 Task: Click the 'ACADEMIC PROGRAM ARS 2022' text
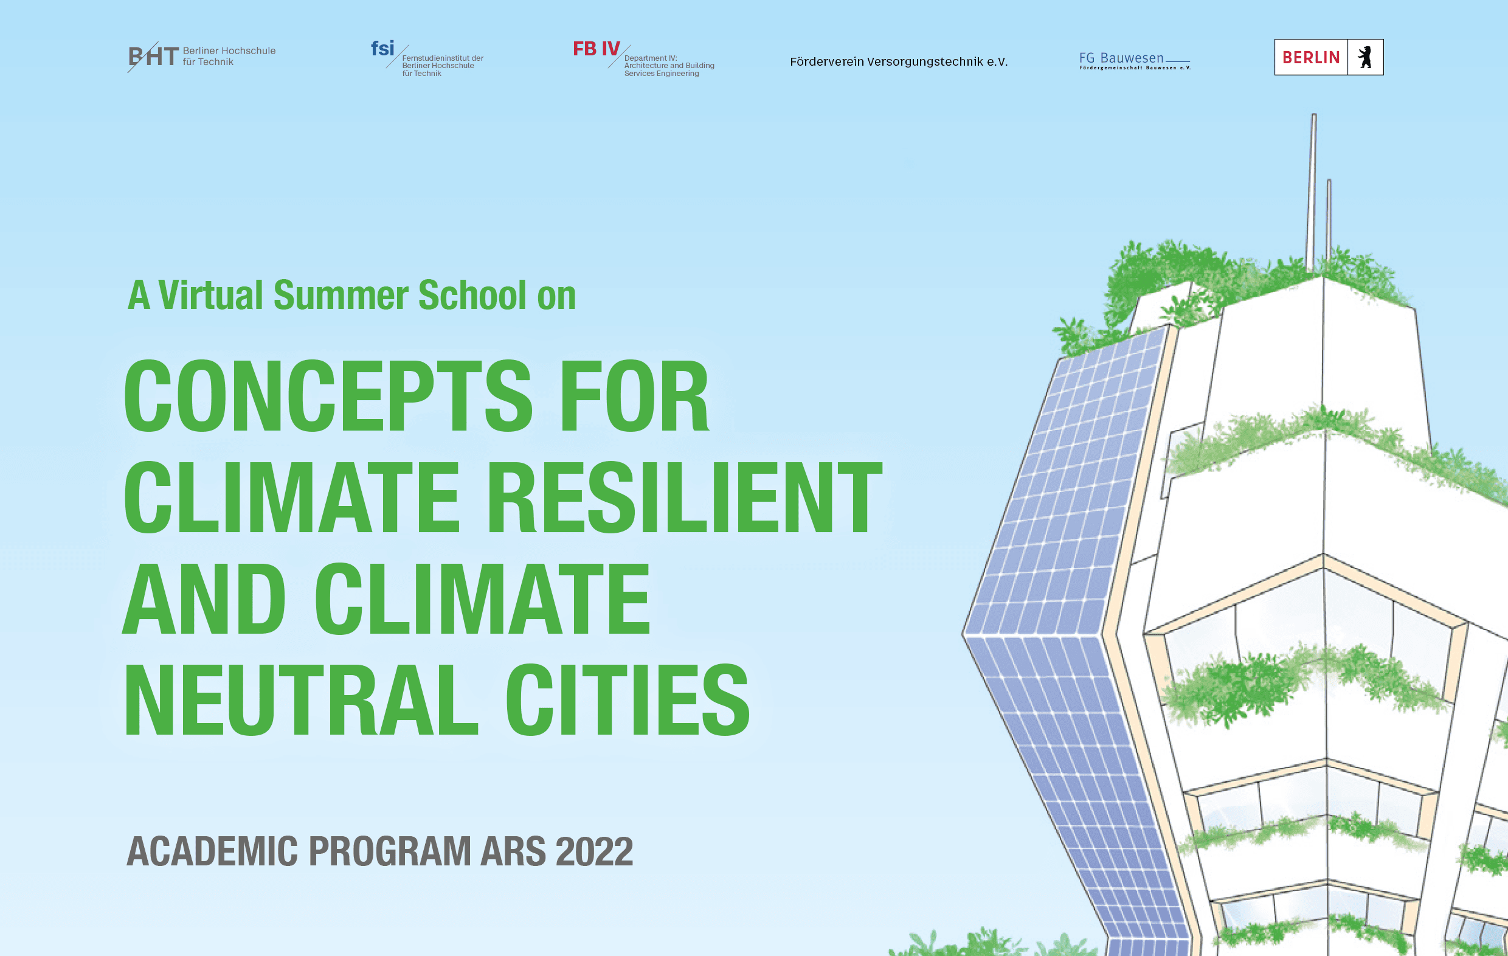point(379,851)
